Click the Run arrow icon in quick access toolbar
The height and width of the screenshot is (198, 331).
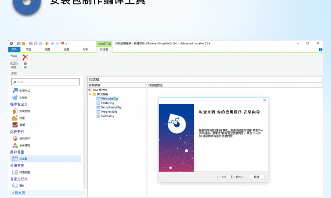tap(47, 43)
